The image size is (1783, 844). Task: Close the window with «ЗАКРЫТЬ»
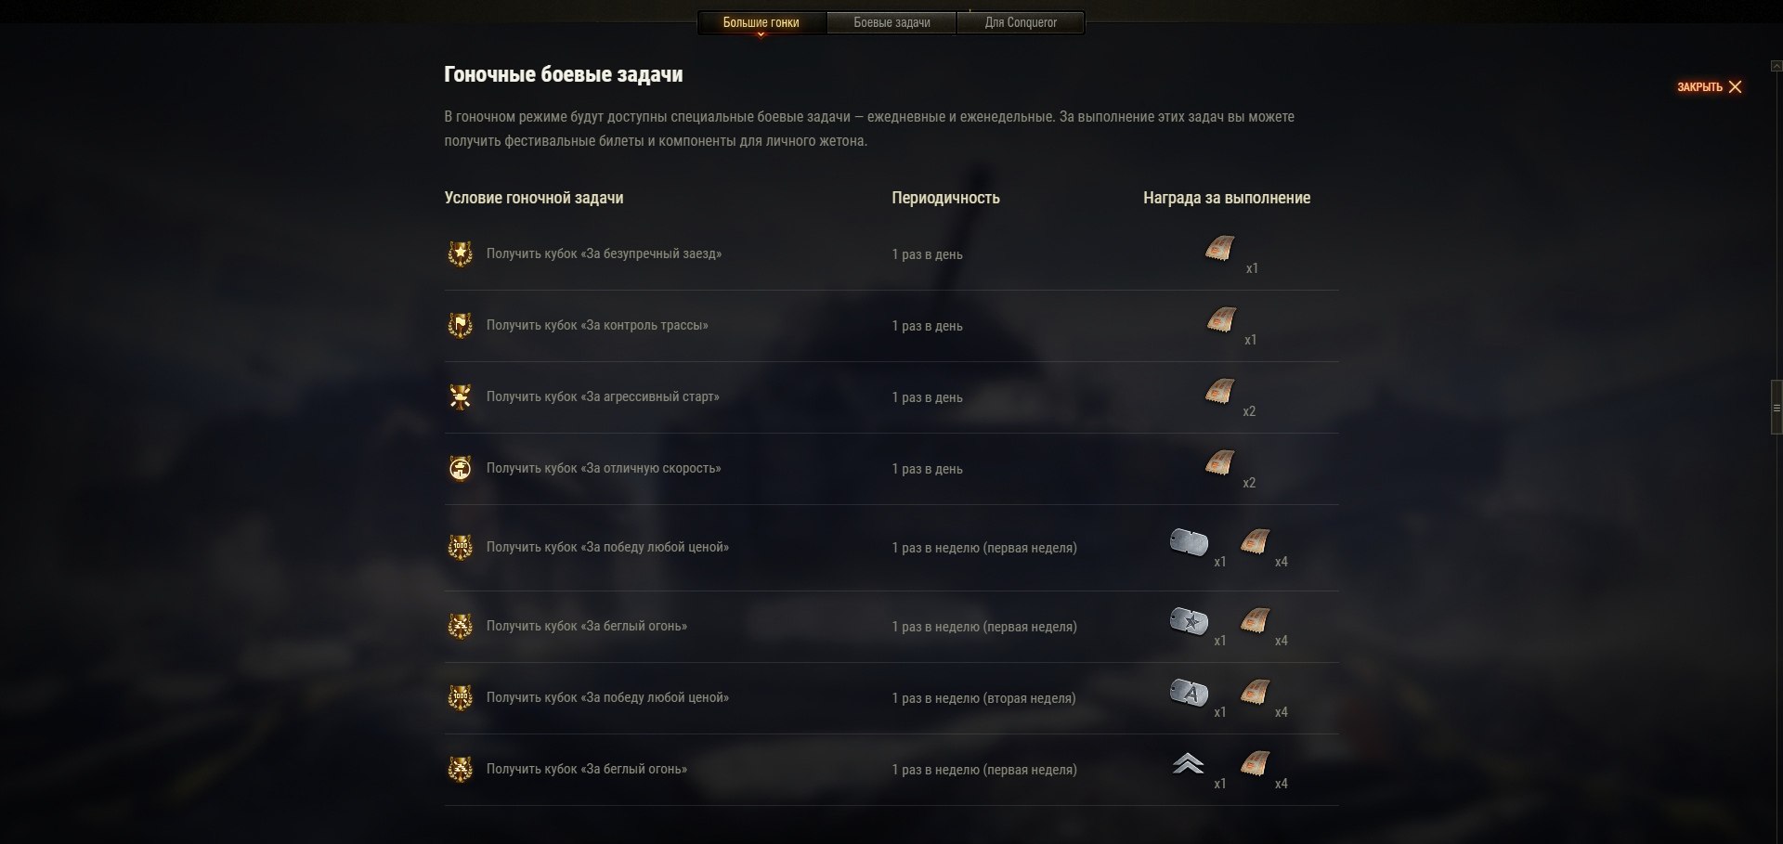tap(1710, 86)
